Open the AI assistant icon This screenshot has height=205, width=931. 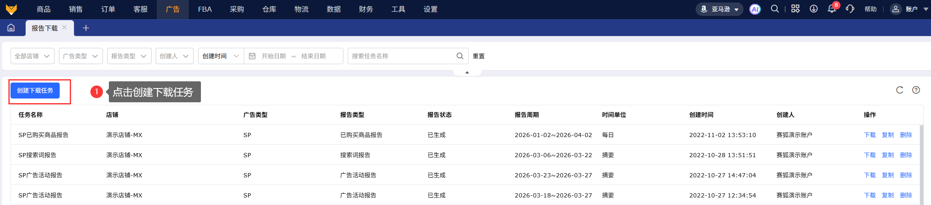(755, 9)
